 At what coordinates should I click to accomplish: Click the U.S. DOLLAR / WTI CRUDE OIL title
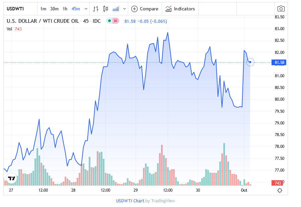click(x=43, y=21)
